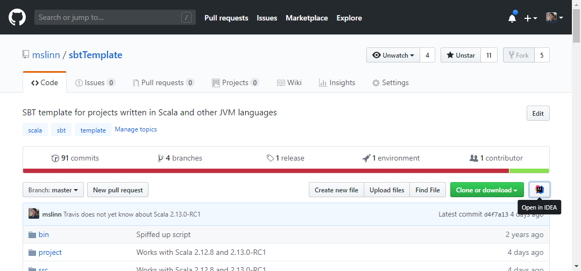581x271 pixels.
Task: Click the bin folder icon
Action: pos(32,234)
